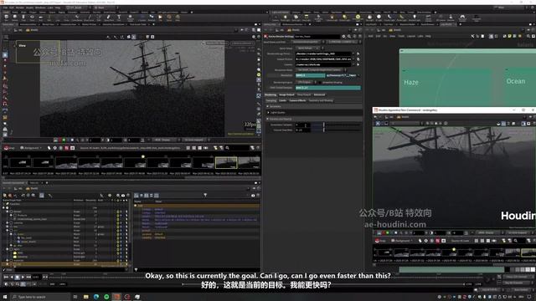Open the Labs menu in main menu bar
The height and width of the screenshot is (301, 536).
pyautogui.click(x=50, y=8)
